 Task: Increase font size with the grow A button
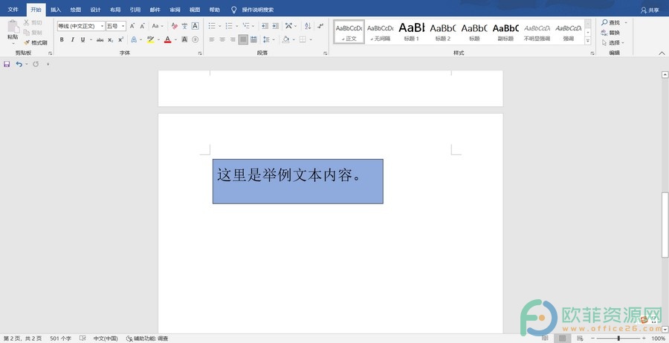coord(132,26)
